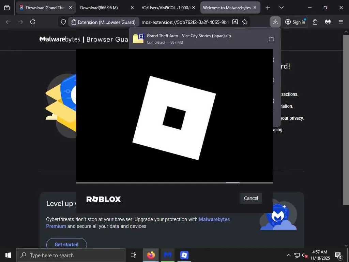Close the /C:/Users/VM5COL tab
349x262 pixels.
tap(194, 8)
